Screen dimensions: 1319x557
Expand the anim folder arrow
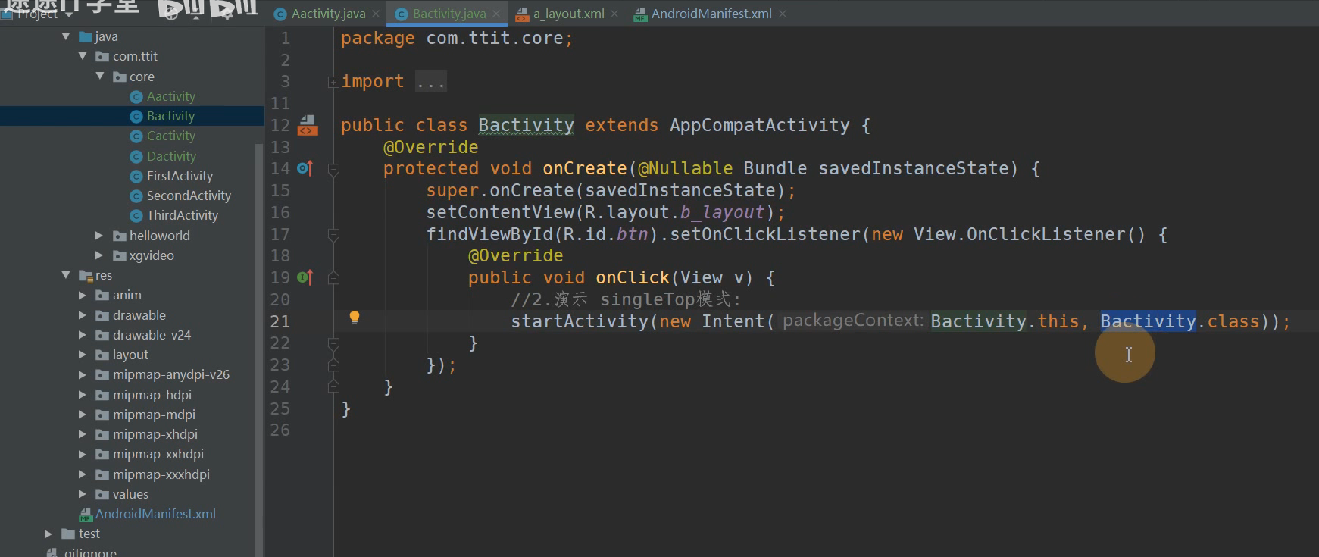(83, 295)
